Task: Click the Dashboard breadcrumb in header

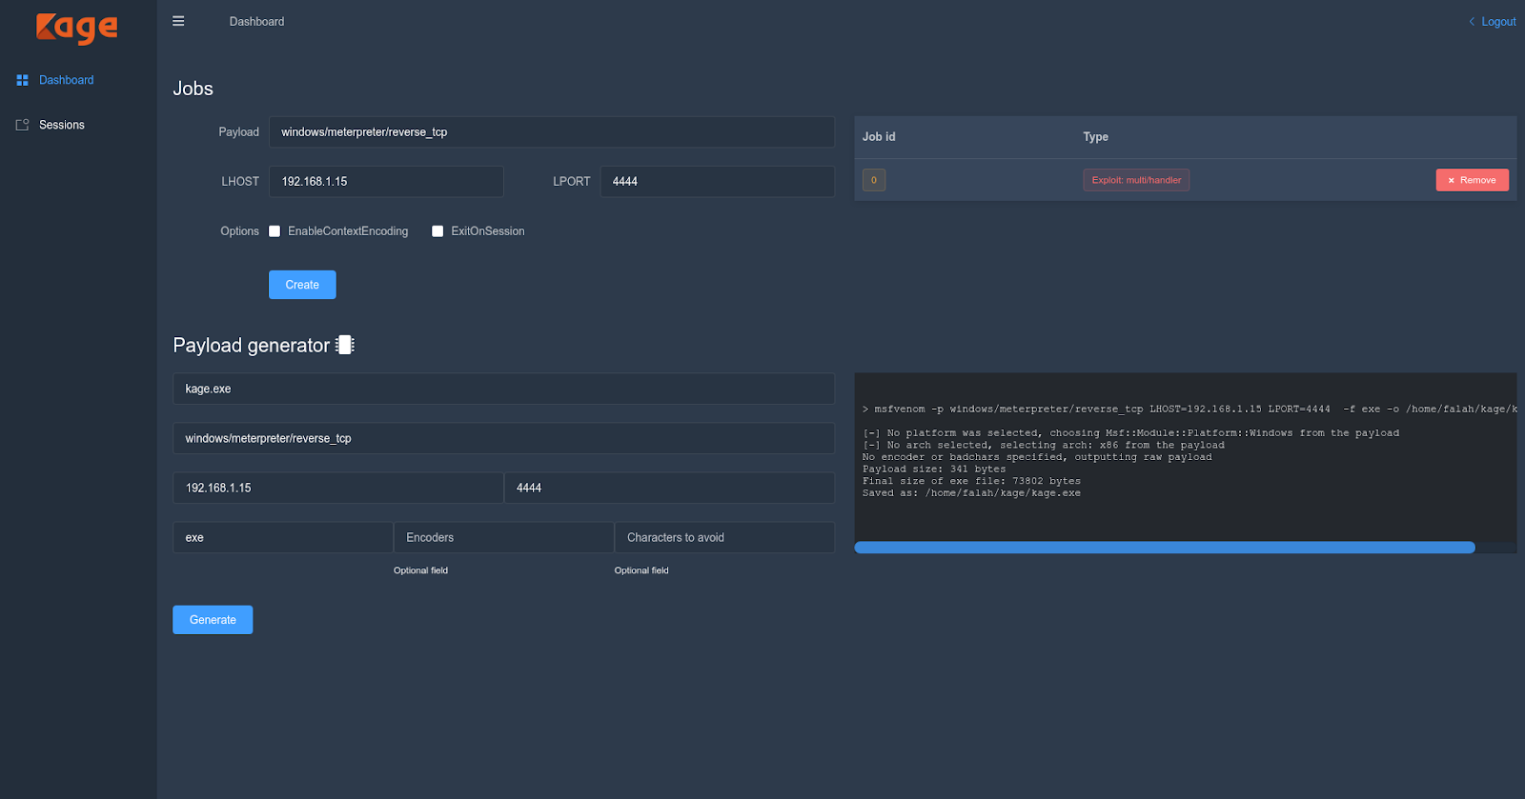Action: coord(256,21)
